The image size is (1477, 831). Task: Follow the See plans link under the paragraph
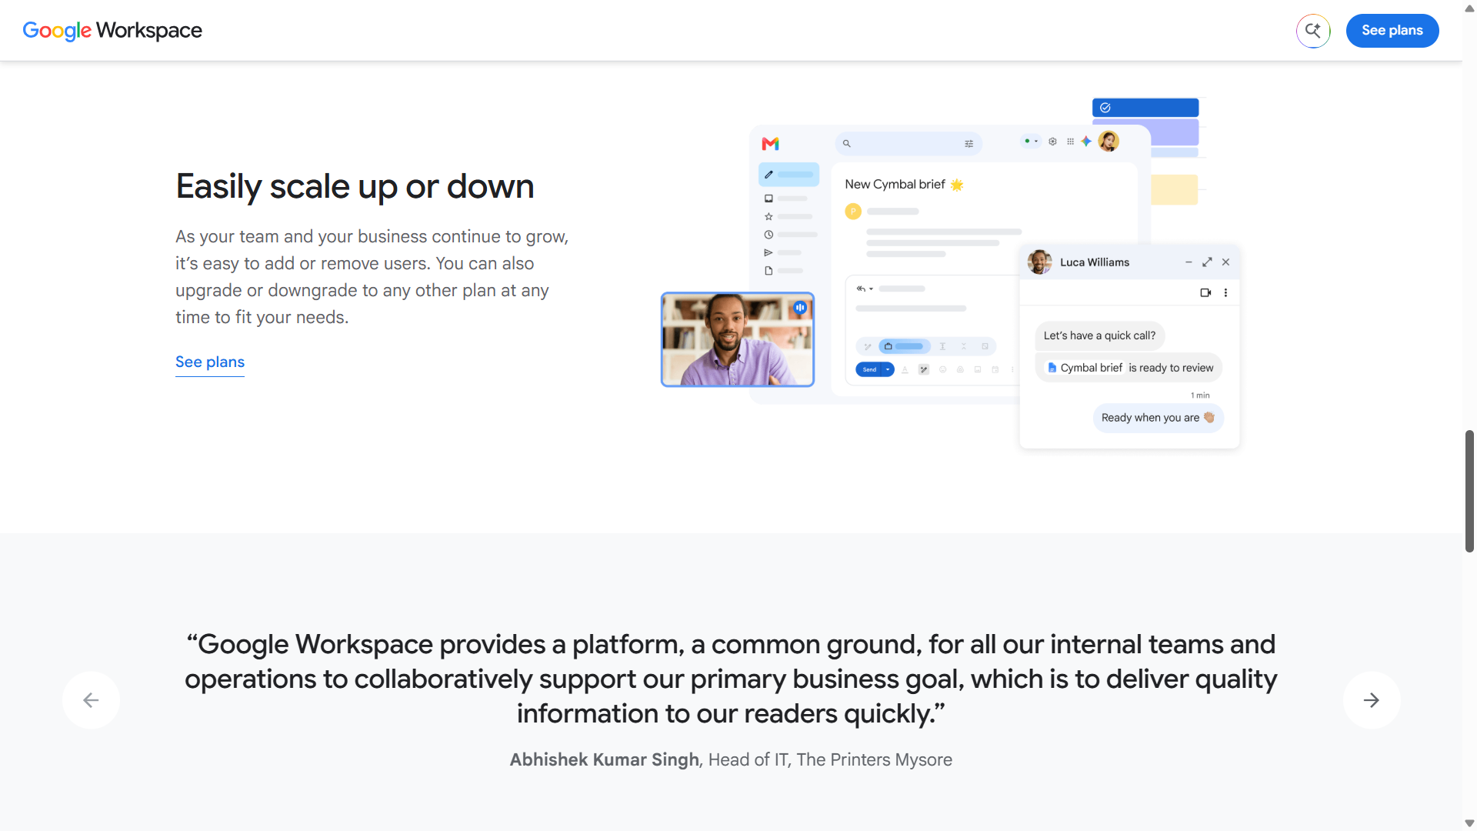[210, 362]
